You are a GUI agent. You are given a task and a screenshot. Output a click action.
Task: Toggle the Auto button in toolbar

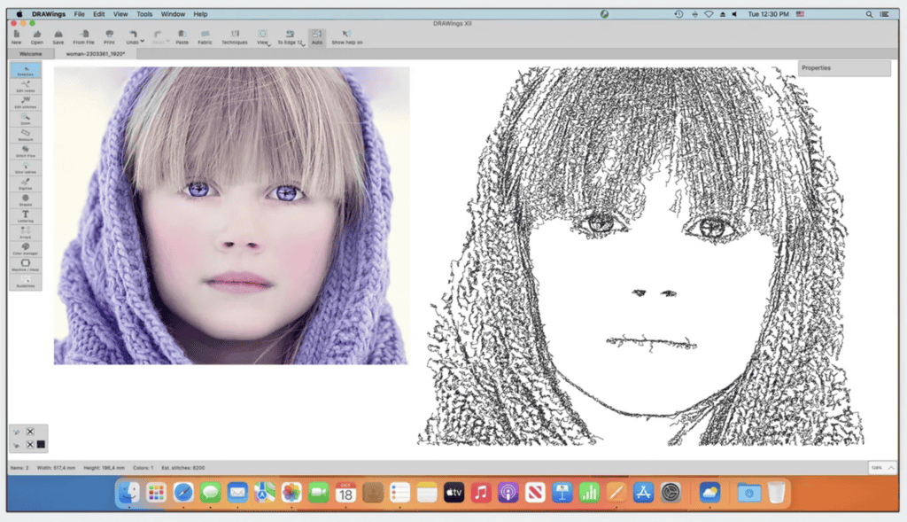[316, 37]
